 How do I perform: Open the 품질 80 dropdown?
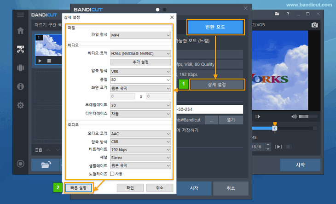coord(140,80)
